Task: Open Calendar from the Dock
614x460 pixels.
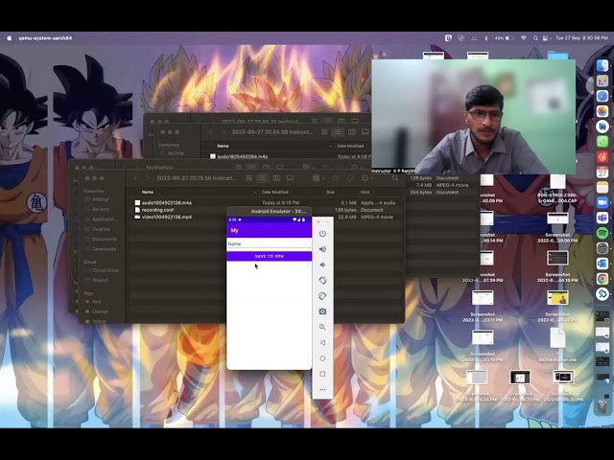Action: (x=602, y=172)
